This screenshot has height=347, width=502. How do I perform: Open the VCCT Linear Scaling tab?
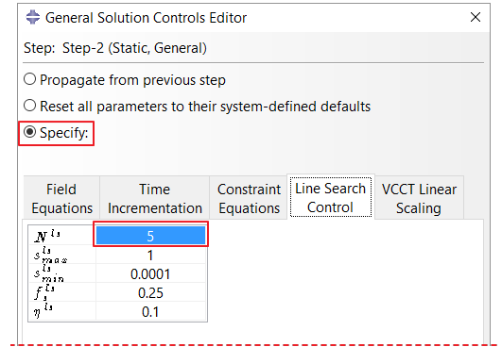click(419, 198)
